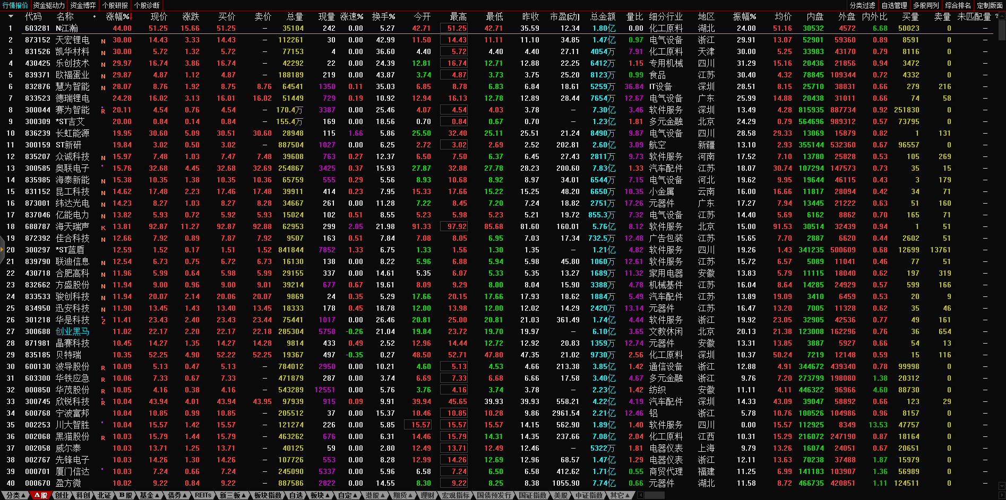This screenshot has width=1006, height=500.
Task: Click the R marker next to 赛为智能
Action: (x=103, y=111)
